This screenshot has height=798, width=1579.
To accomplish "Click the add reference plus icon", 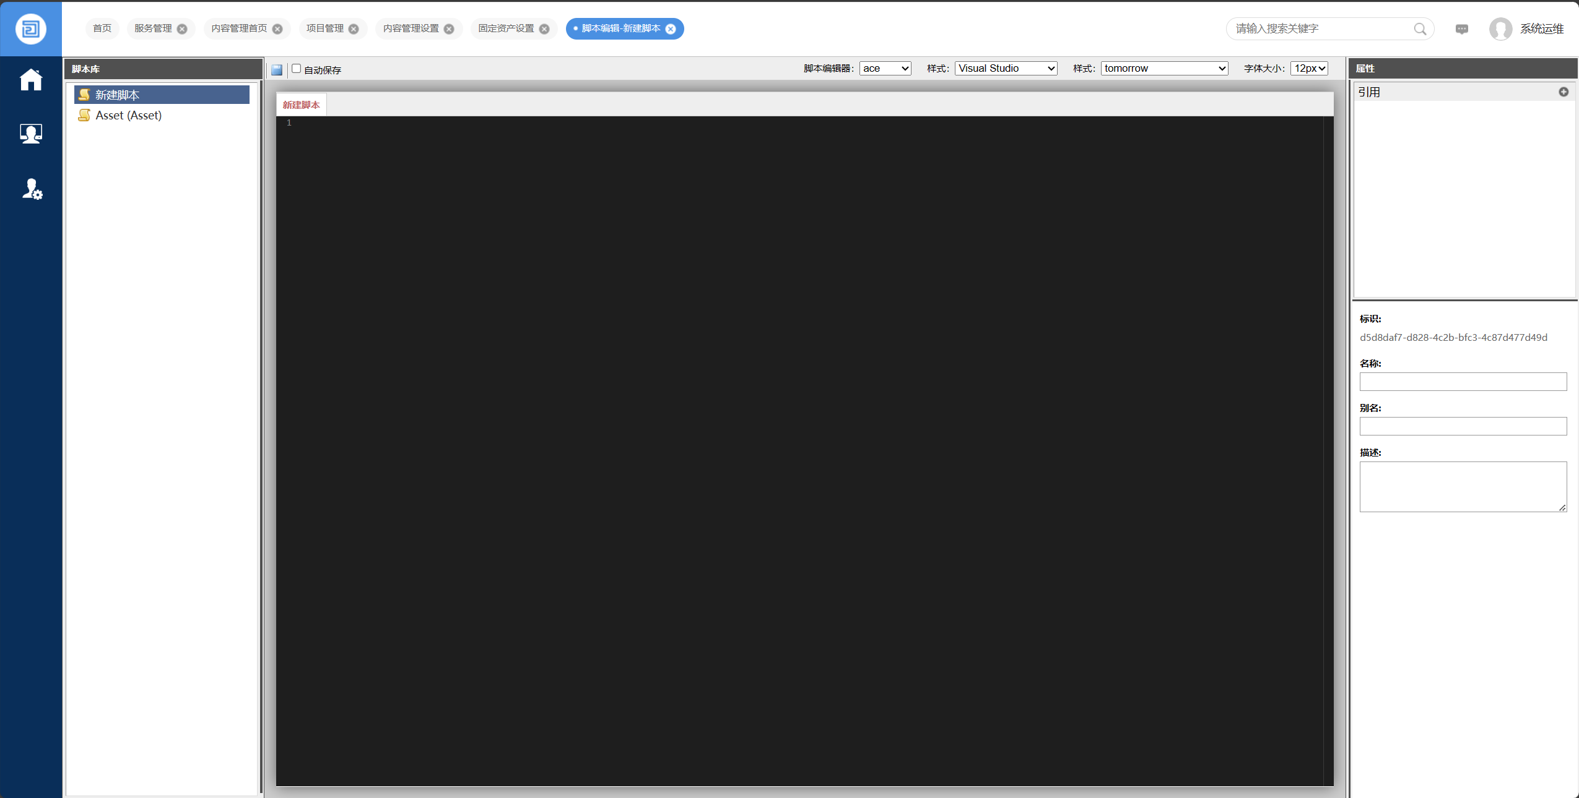I will (1563, 92).
